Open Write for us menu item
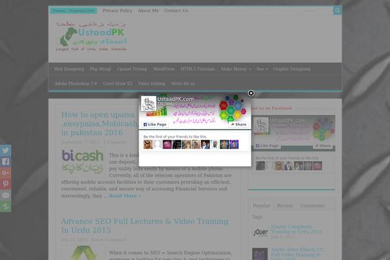This screenshot has width=390, height=260. coord(183,84)
